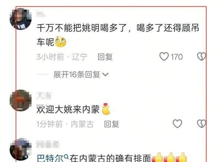Like the 欢迎大姚来内蒙 comment
The image size is (218, 162).
click(x=177, y=123)
